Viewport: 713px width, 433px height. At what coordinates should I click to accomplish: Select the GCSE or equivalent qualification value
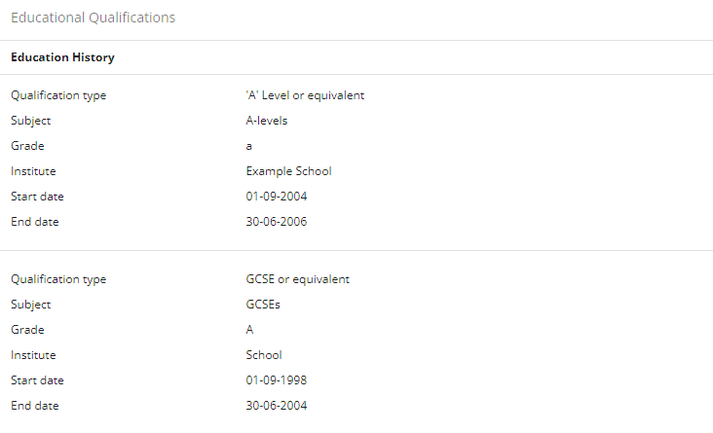pos(298,279)
